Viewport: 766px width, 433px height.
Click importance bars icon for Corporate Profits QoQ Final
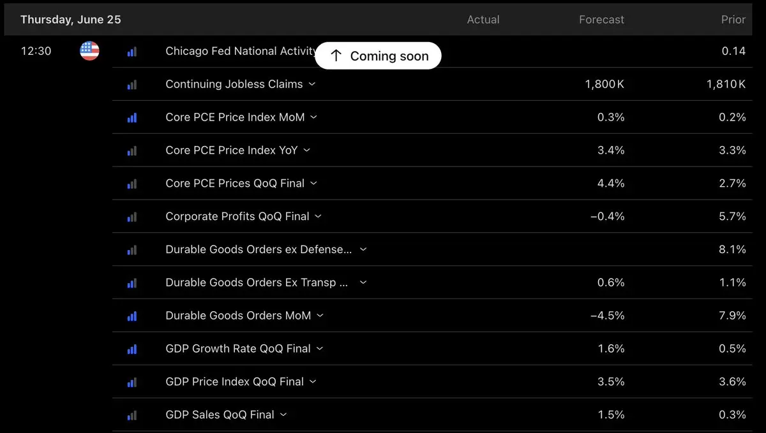[132, 217]
